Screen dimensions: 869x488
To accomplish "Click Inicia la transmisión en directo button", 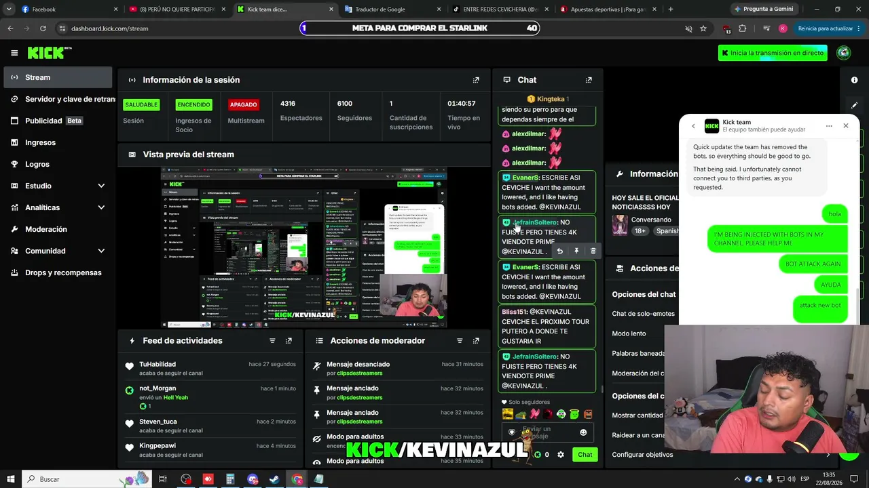I will click(x=773, y=53).
